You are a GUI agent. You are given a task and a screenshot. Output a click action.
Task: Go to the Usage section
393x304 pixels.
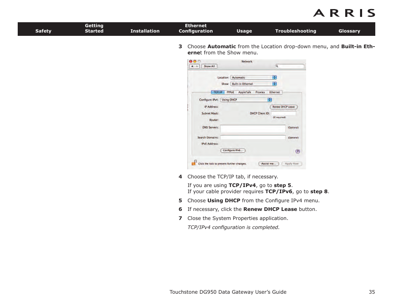pos(244,31)
